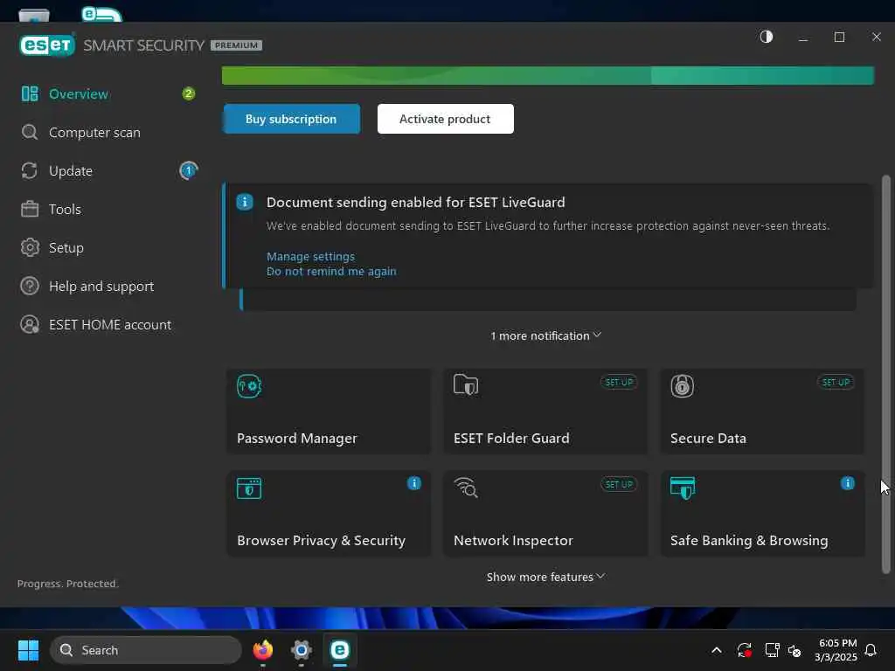Click info icon on Safe Banking & Browsing
This screenshot has width=895, height=671.
[x=848, y=483]
